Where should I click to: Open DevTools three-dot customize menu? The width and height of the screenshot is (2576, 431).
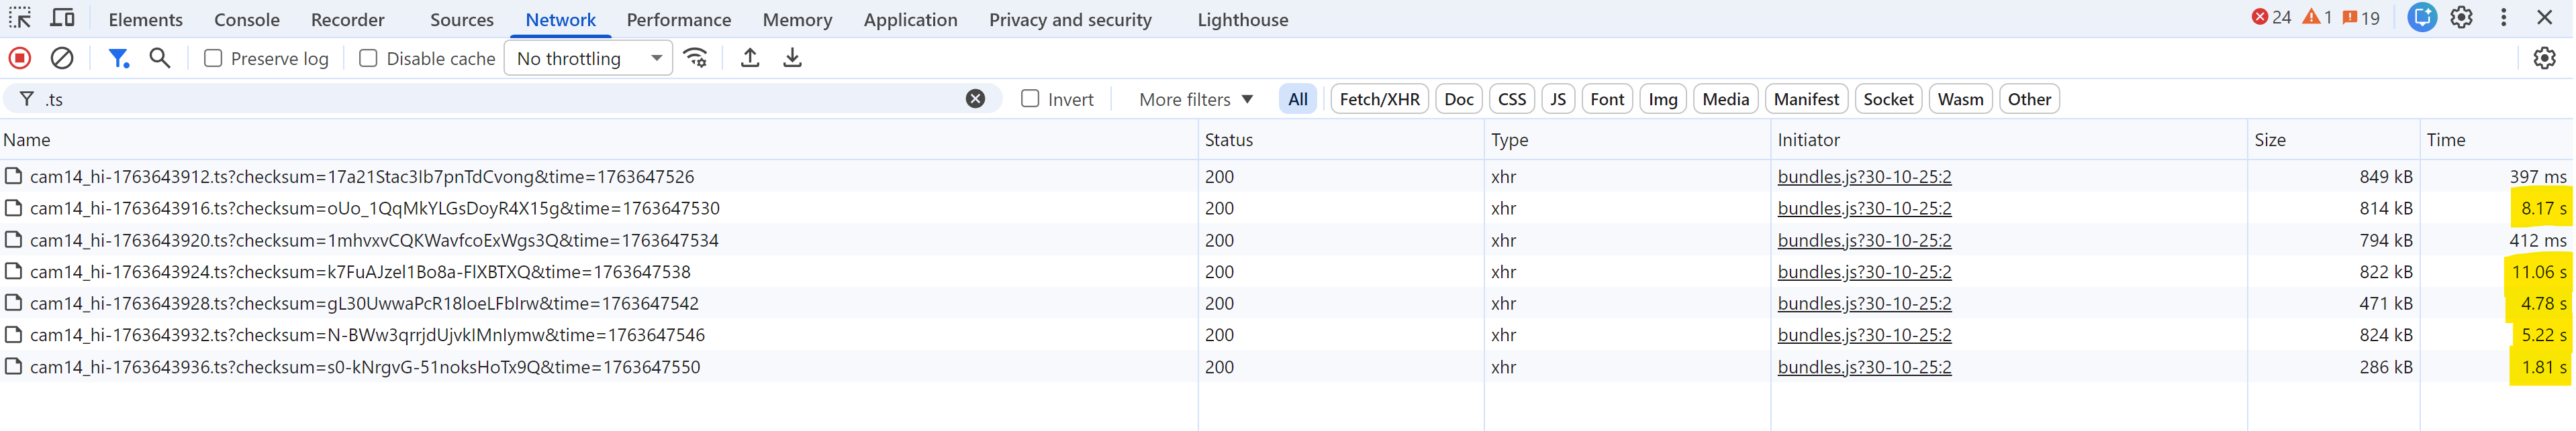[2504, 18]
